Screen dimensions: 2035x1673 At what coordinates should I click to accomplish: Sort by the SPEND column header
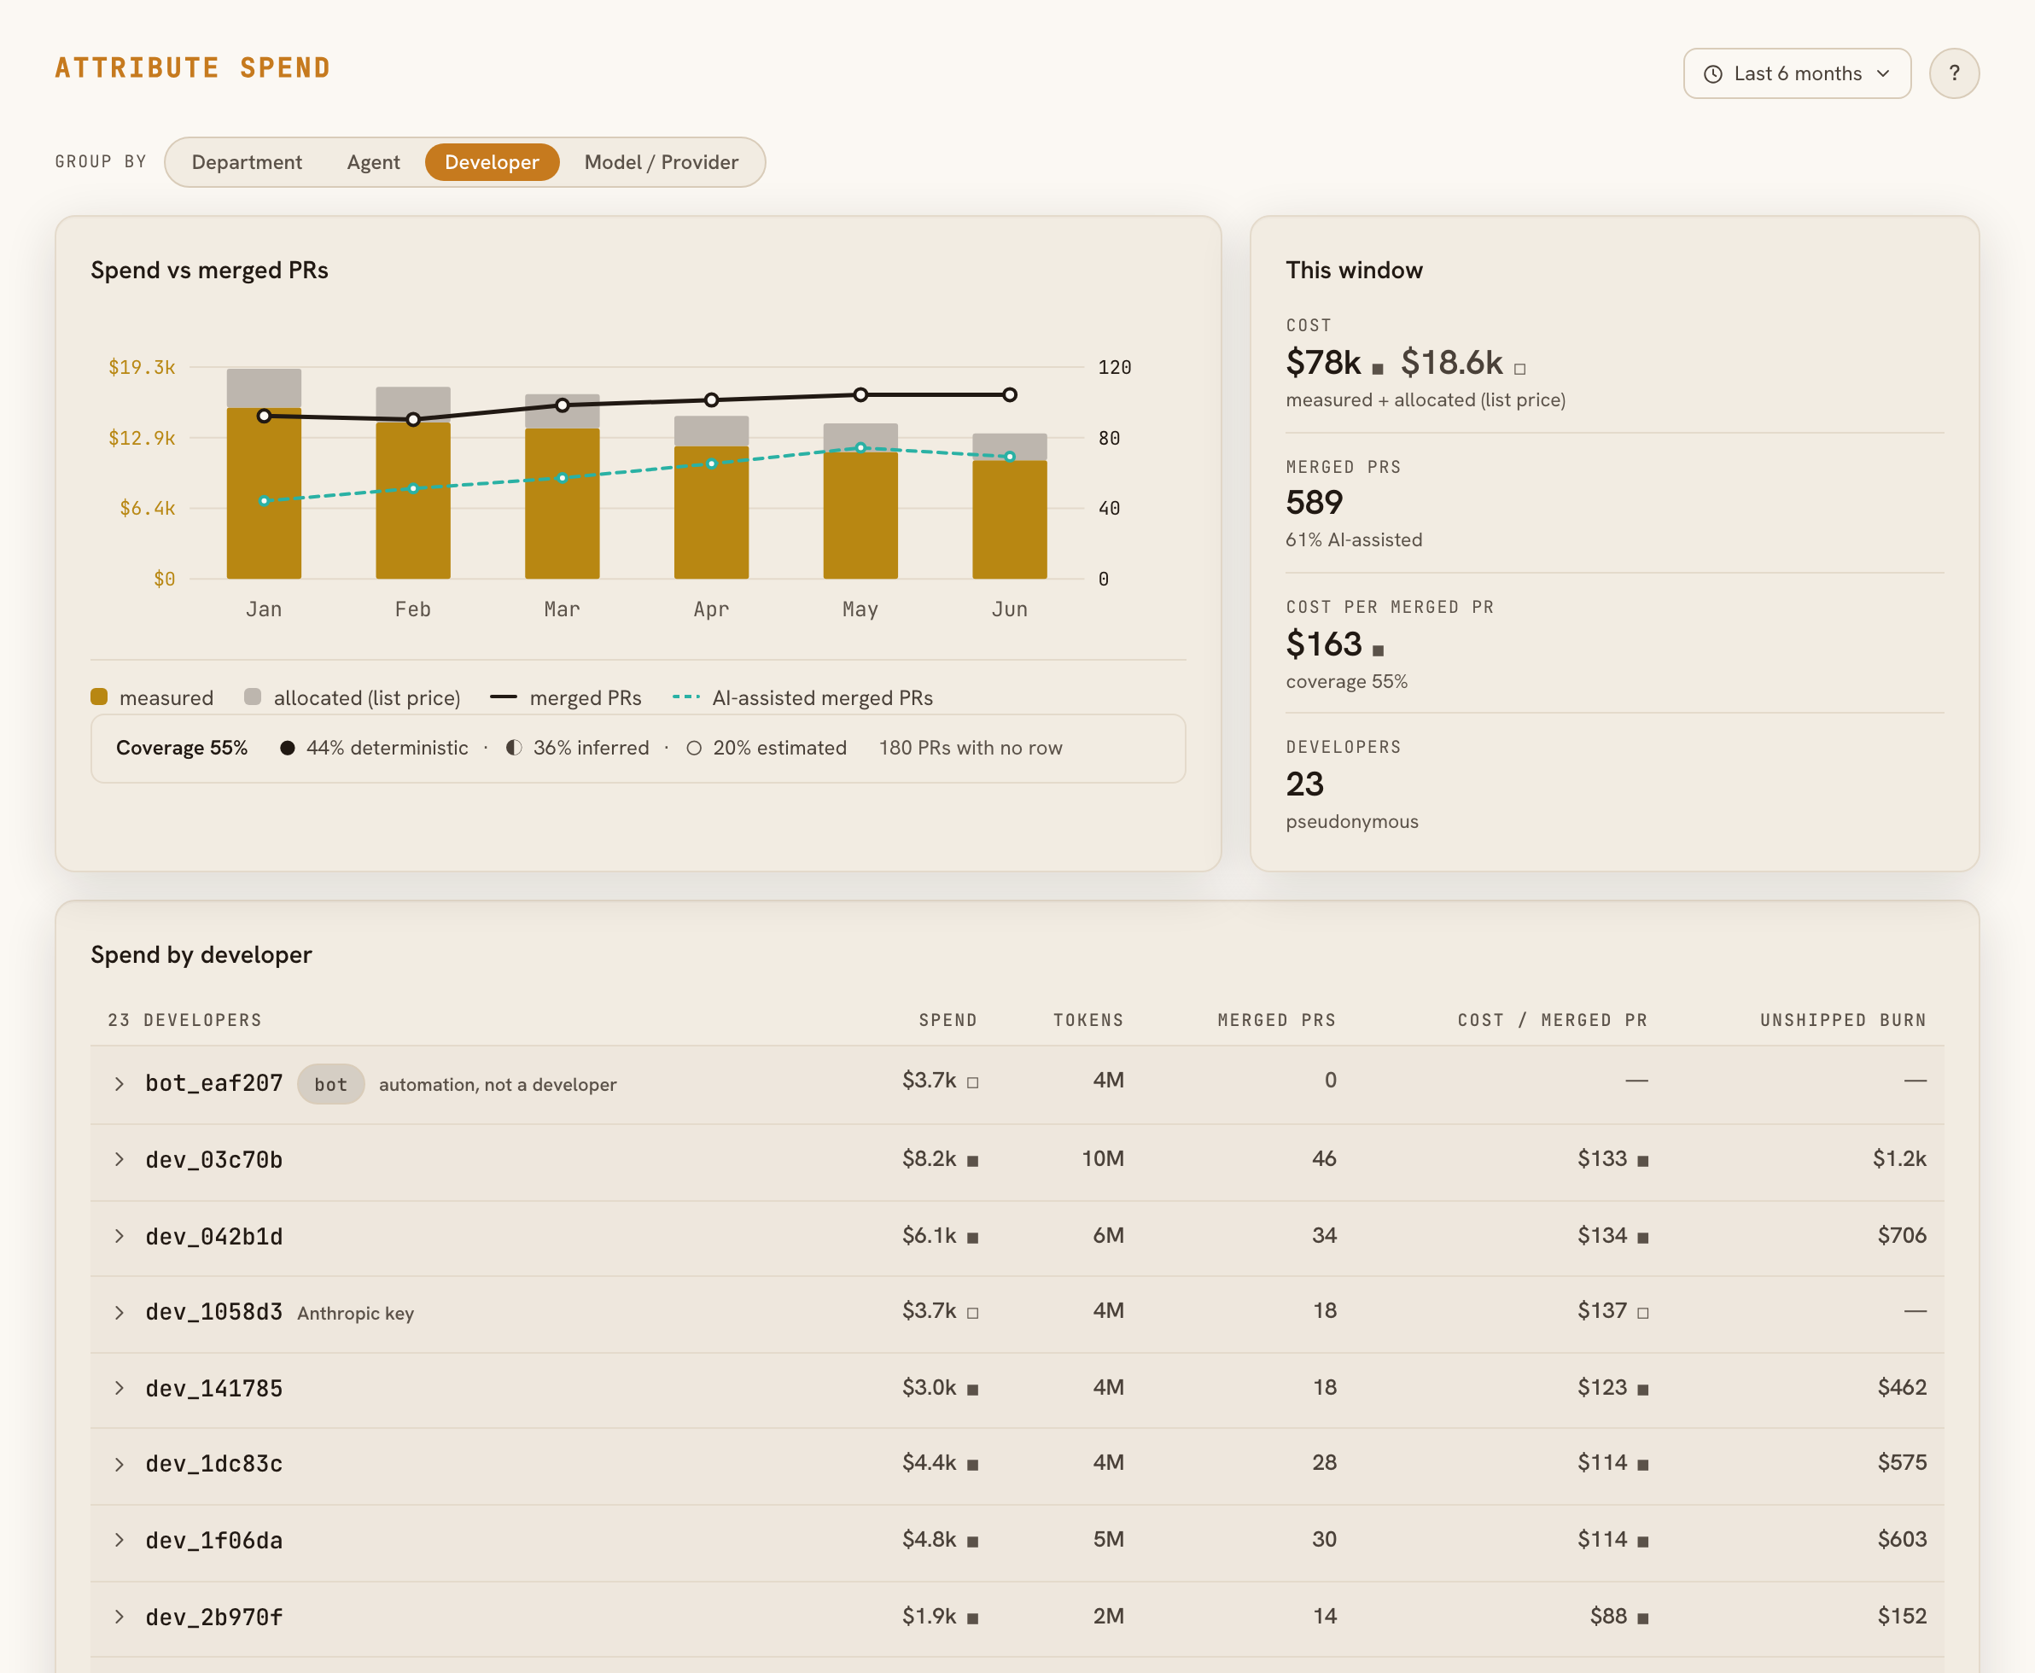pyautogui.click(x=948, y=1020)
